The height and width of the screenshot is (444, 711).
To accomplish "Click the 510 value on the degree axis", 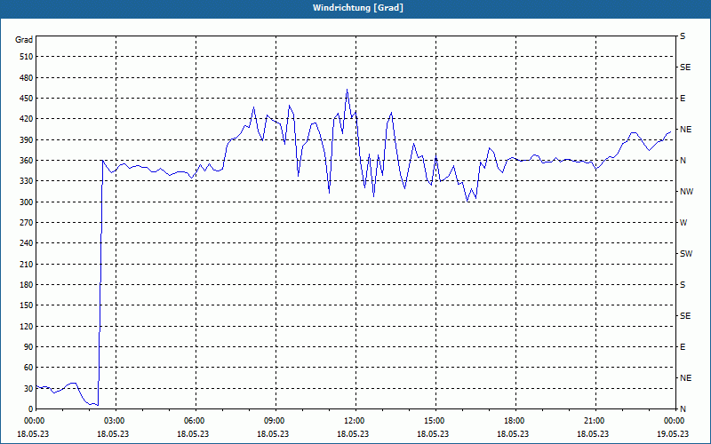I will [26, 57].
